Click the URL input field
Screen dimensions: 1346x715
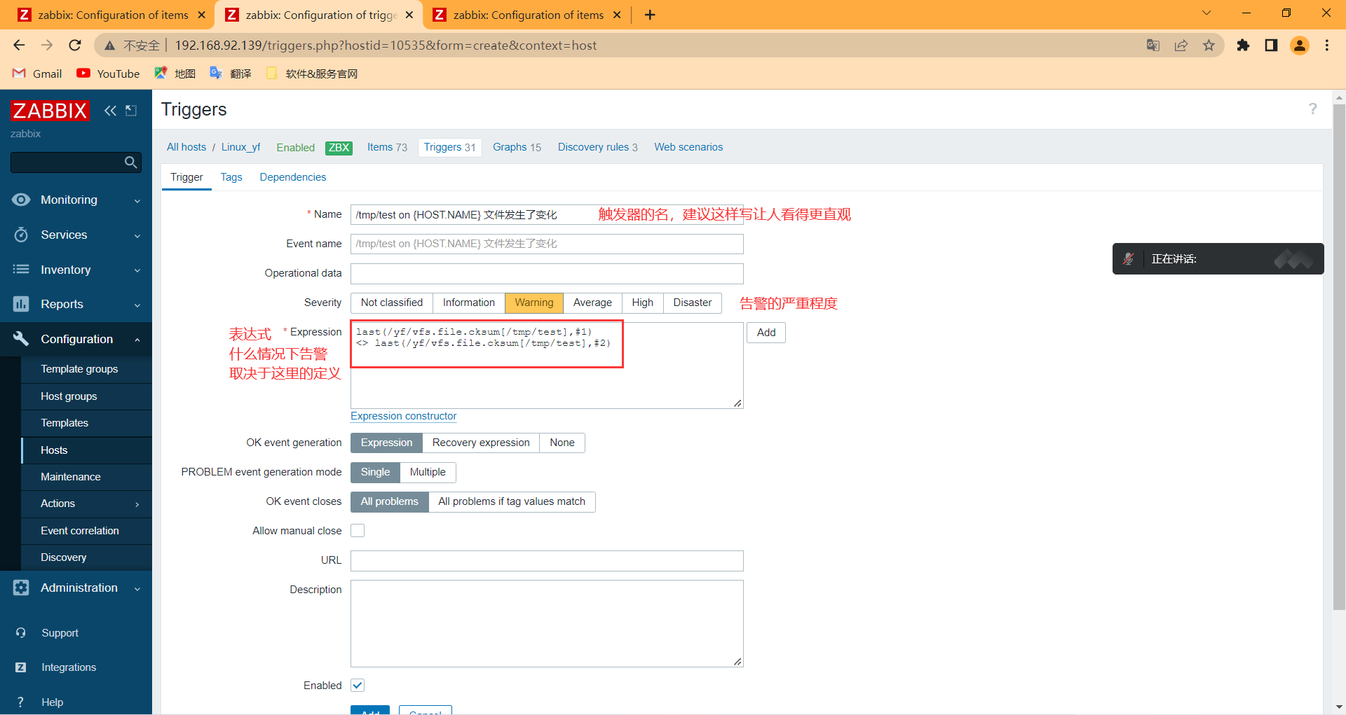[x=547, y=561]
